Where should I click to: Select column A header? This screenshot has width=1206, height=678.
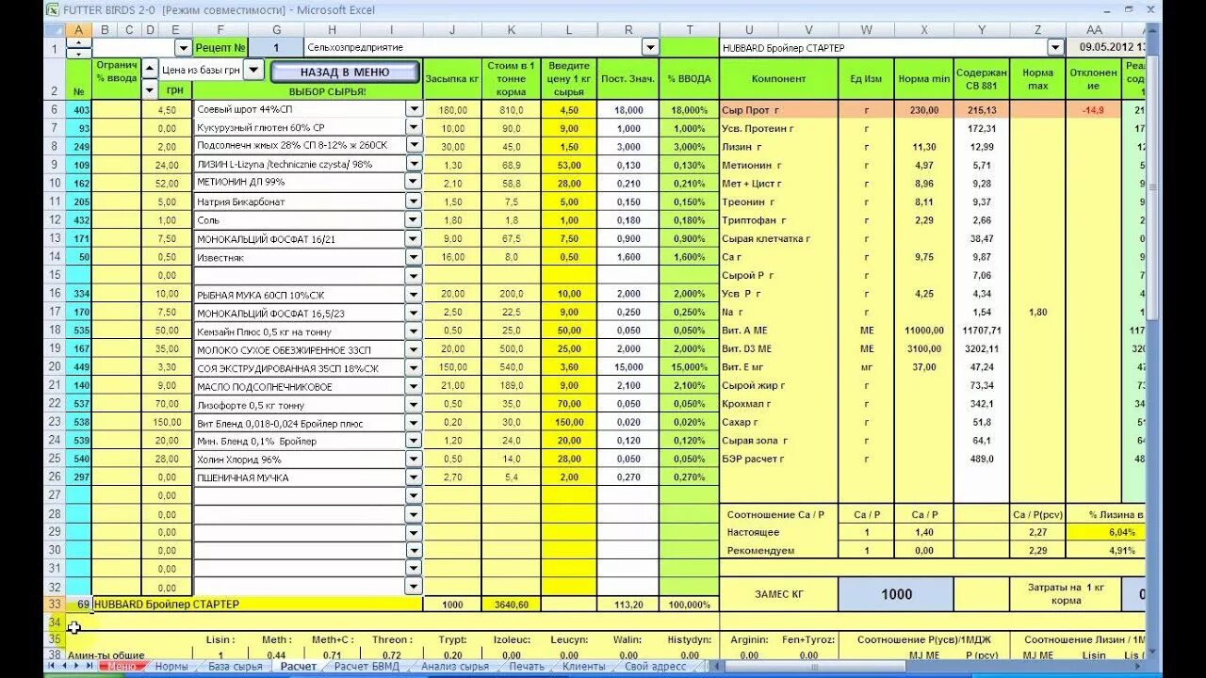click(78, 30)
